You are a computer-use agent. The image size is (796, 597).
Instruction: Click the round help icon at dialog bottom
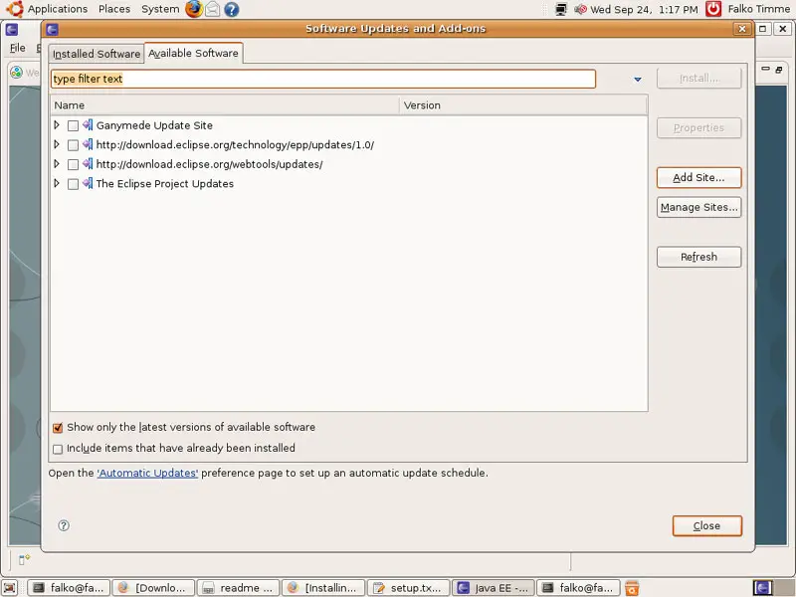[x=64, y=525]
